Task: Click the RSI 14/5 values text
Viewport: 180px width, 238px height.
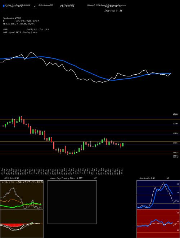Action: (21, 21)
